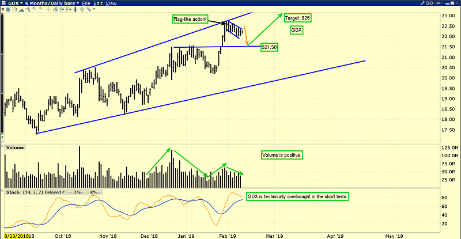Click the Nov '18 date axis label

pos(108,236)
